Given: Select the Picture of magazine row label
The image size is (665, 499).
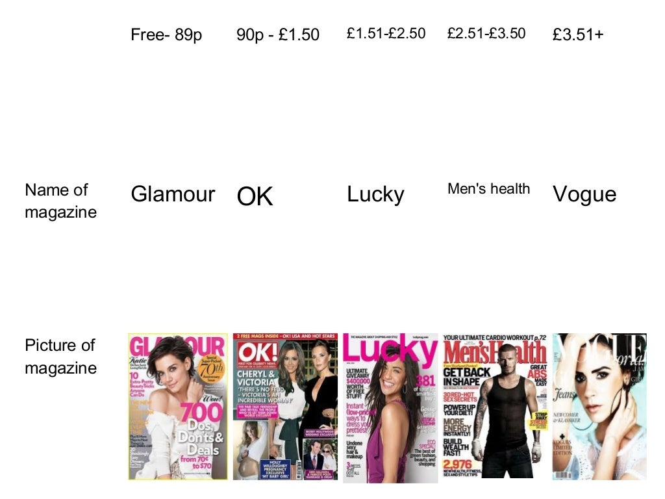Looking at the screenshot, I should [x=60, y=357].
